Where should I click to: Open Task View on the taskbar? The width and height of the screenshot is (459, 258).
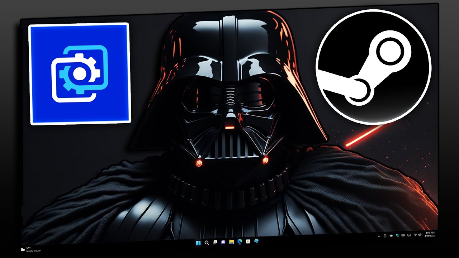(215, 243)
